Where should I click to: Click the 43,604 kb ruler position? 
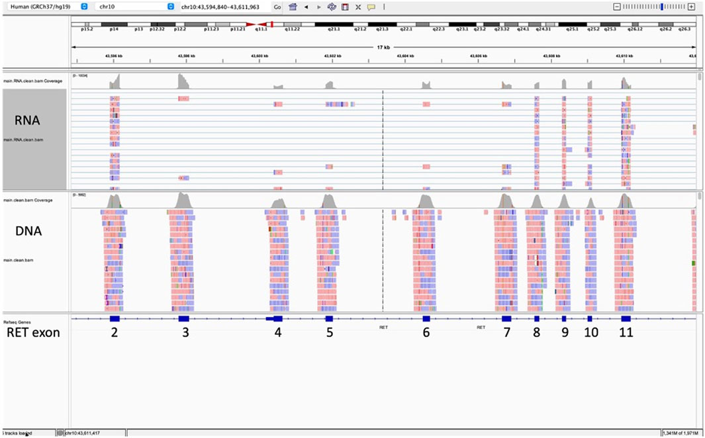(405, 56)
